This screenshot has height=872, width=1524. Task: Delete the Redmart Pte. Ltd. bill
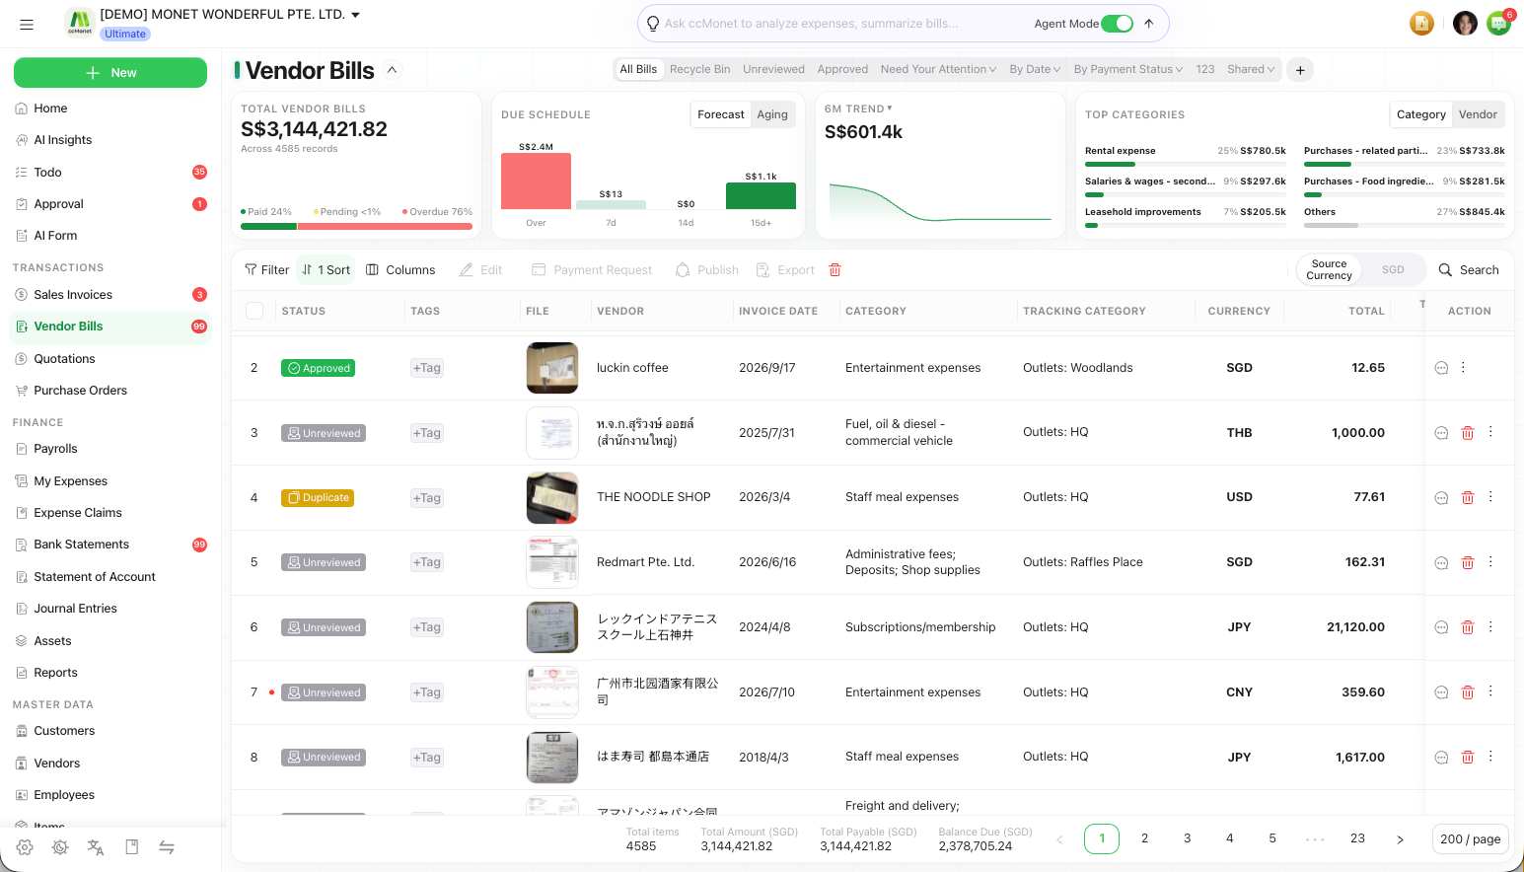click(1468, 562)
